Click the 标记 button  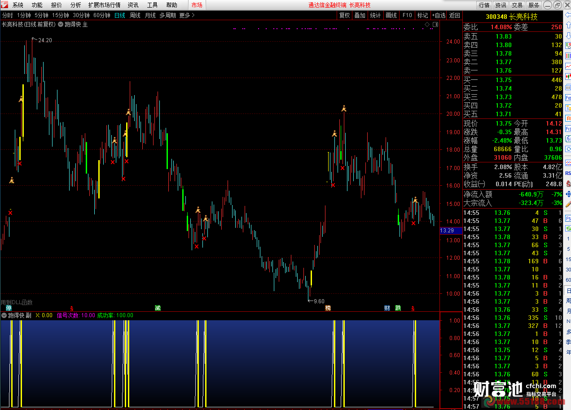(x=422, y=15)
